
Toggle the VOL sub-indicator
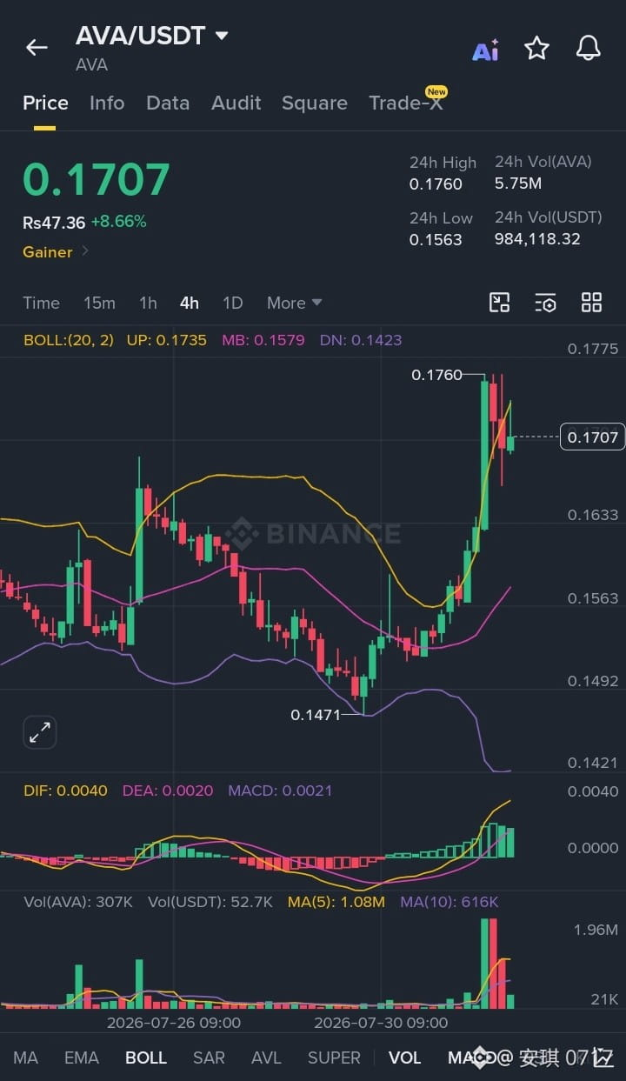404,1058
